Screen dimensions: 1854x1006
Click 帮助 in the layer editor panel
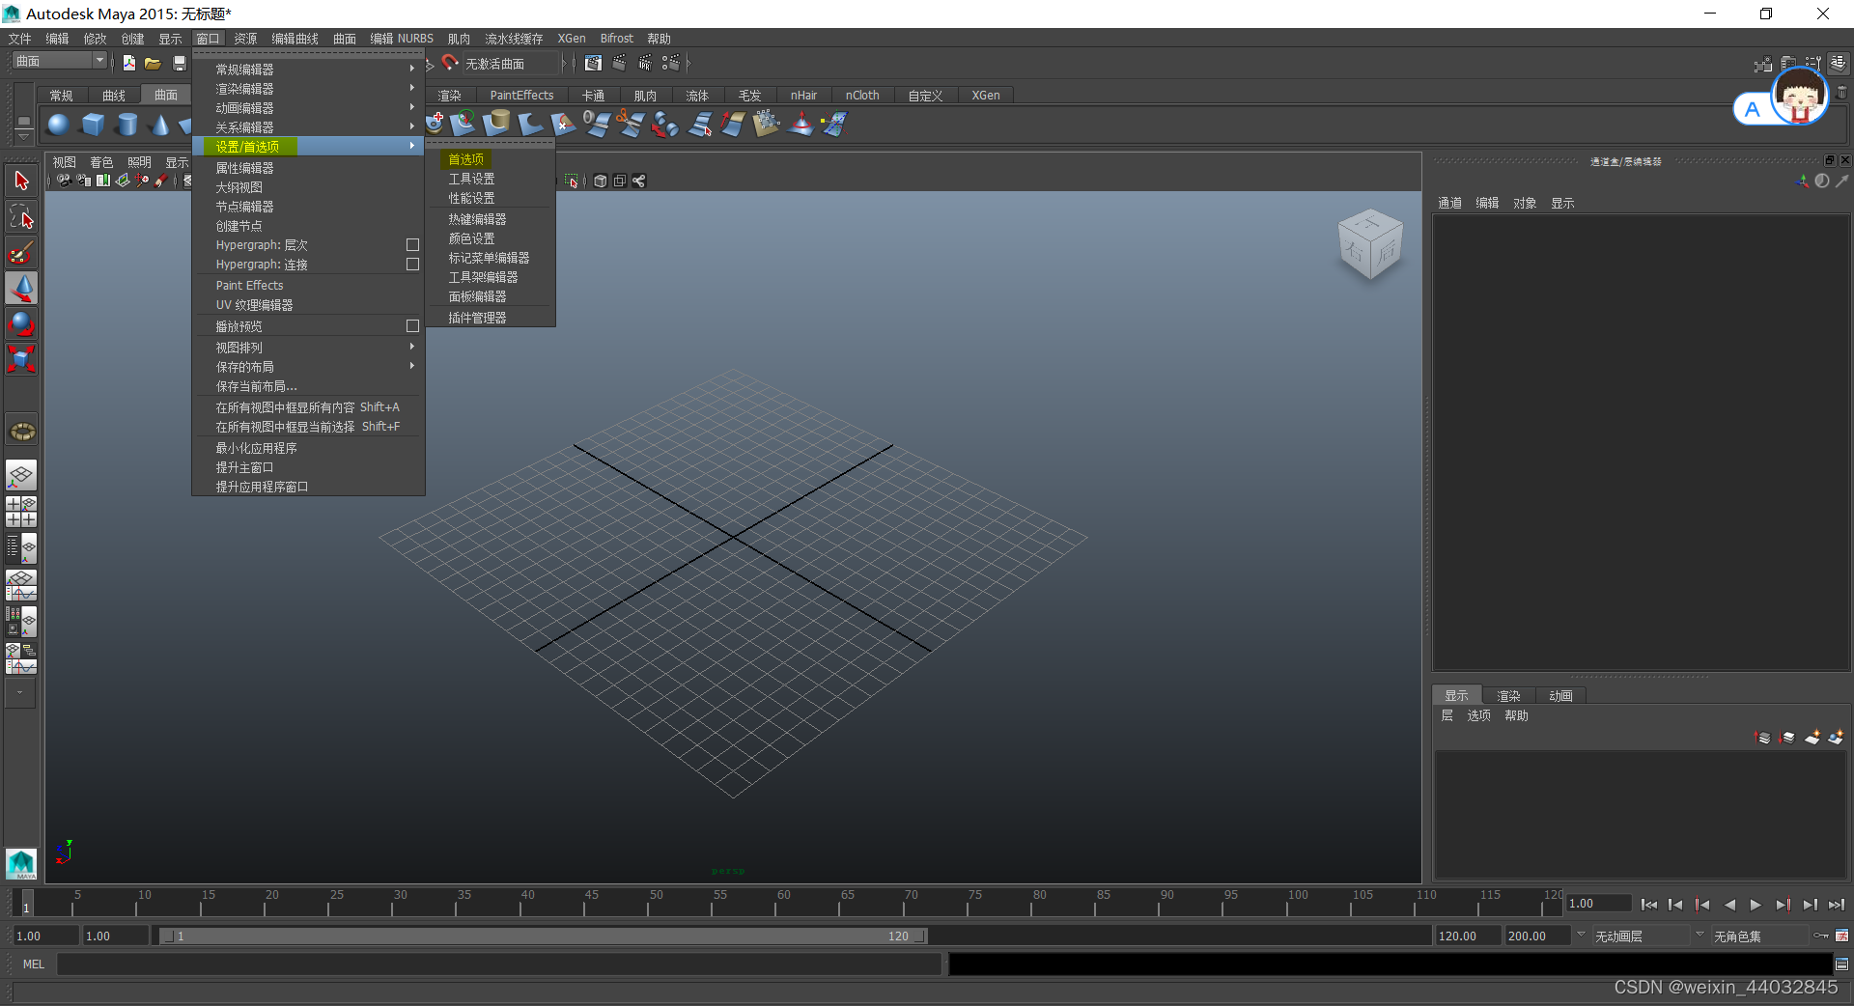click(1515, 715)
